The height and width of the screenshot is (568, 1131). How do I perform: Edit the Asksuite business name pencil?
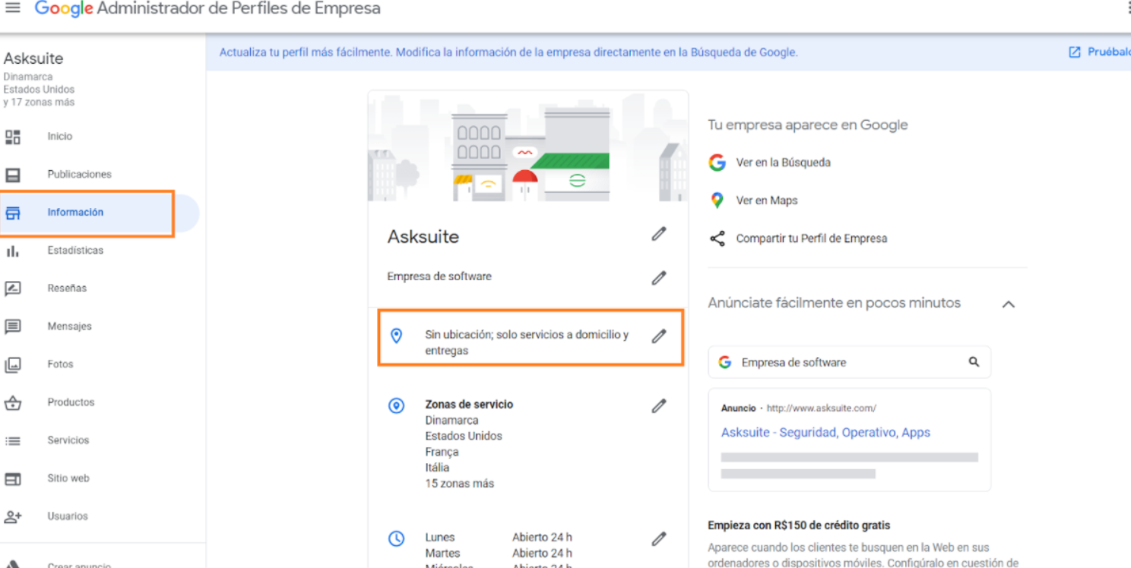(658, 234)
